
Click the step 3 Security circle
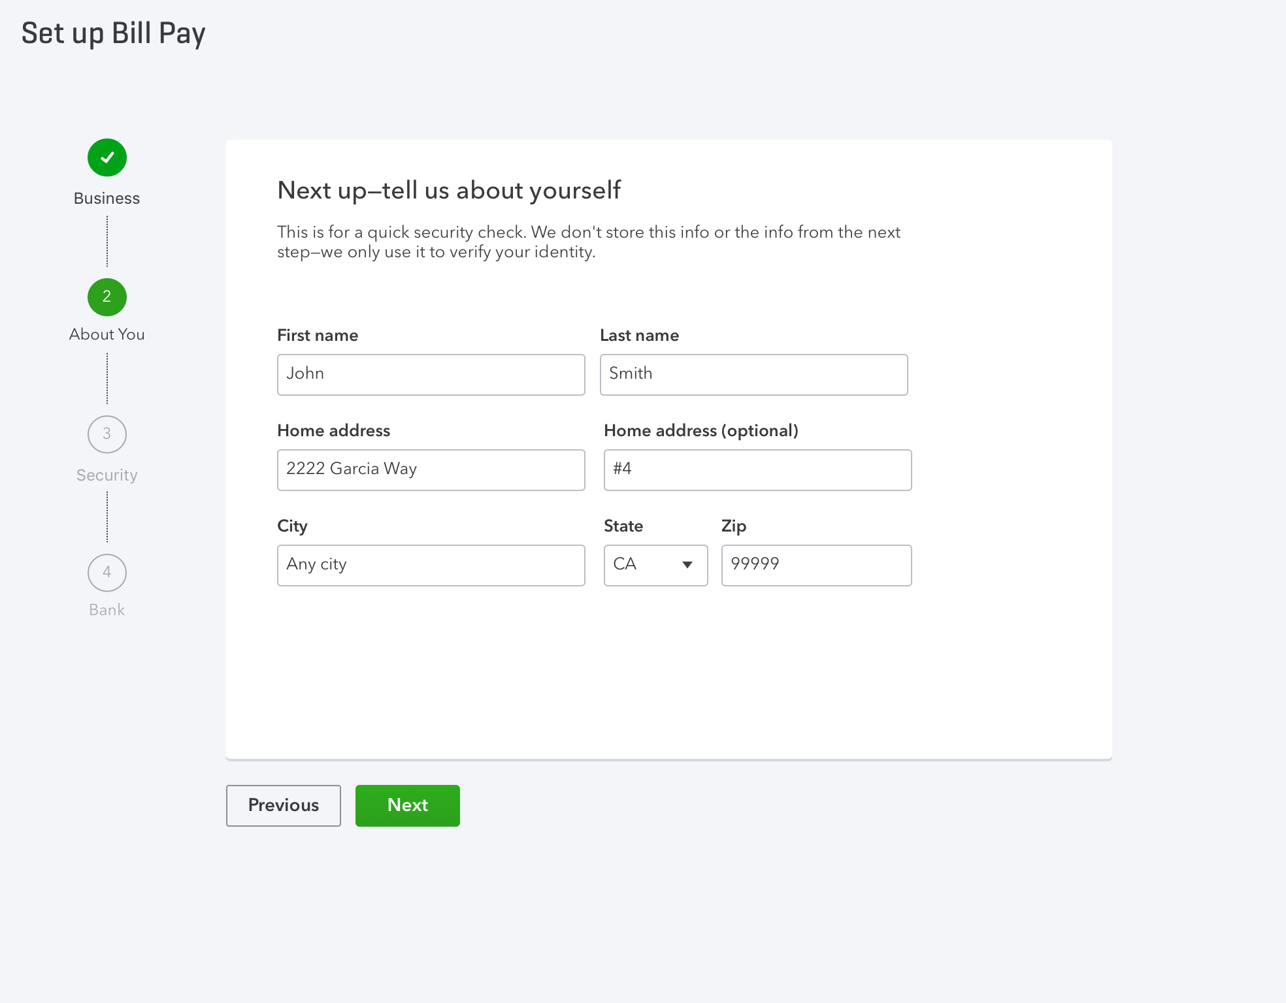107,434
